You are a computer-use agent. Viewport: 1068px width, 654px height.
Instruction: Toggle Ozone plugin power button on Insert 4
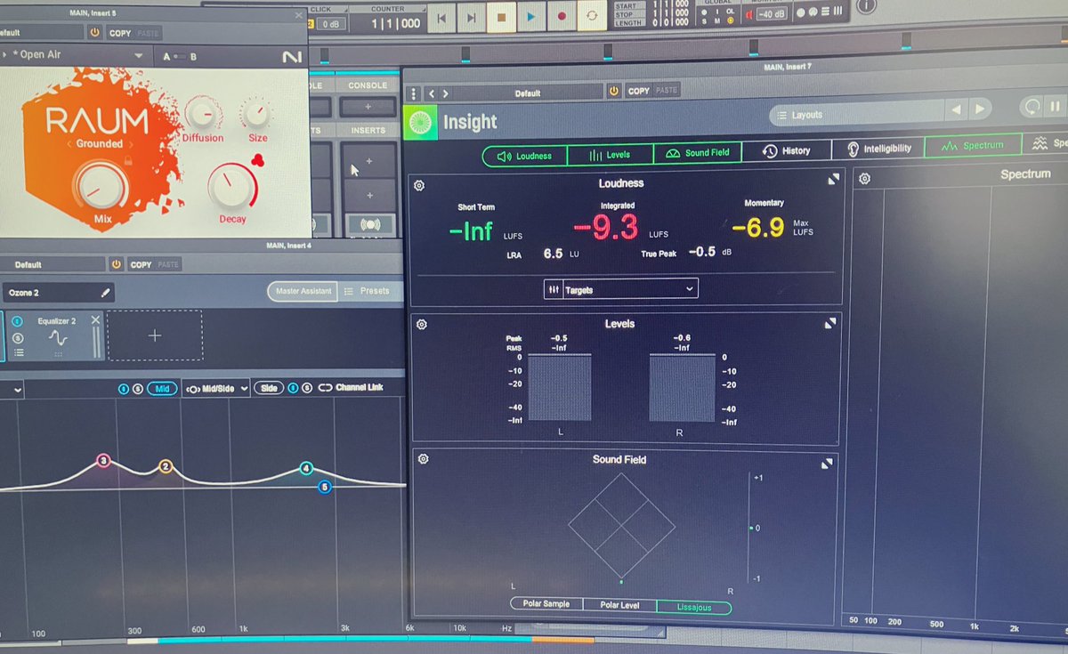click(117, 264)
